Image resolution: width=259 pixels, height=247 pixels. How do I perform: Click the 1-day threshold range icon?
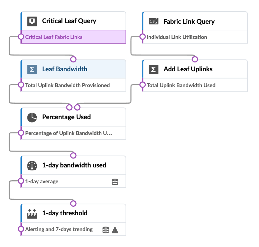pyautogui.click(x=32, y=213)
